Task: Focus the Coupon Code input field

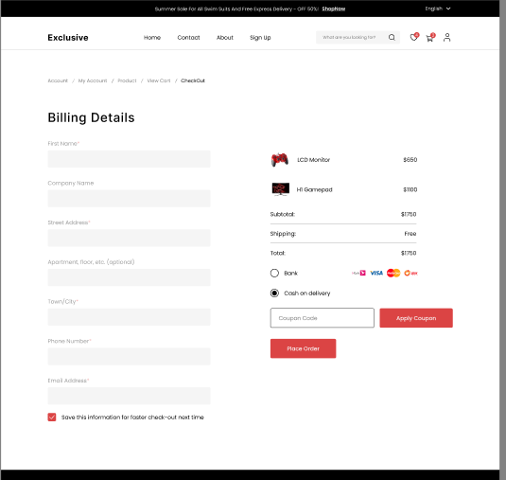Action: pyautogui.click(x=323, y=318)
